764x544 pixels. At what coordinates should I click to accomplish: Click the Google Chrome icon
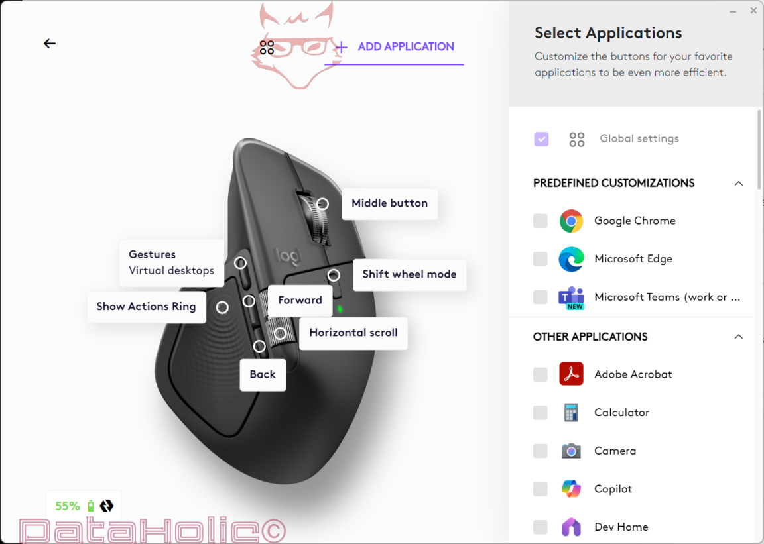coord(571,221)
